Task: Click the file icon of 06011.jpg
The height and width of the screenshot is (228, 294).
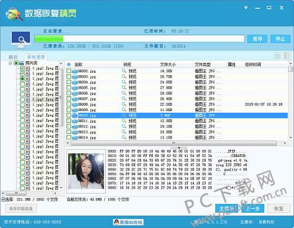Action: point(75,122)
